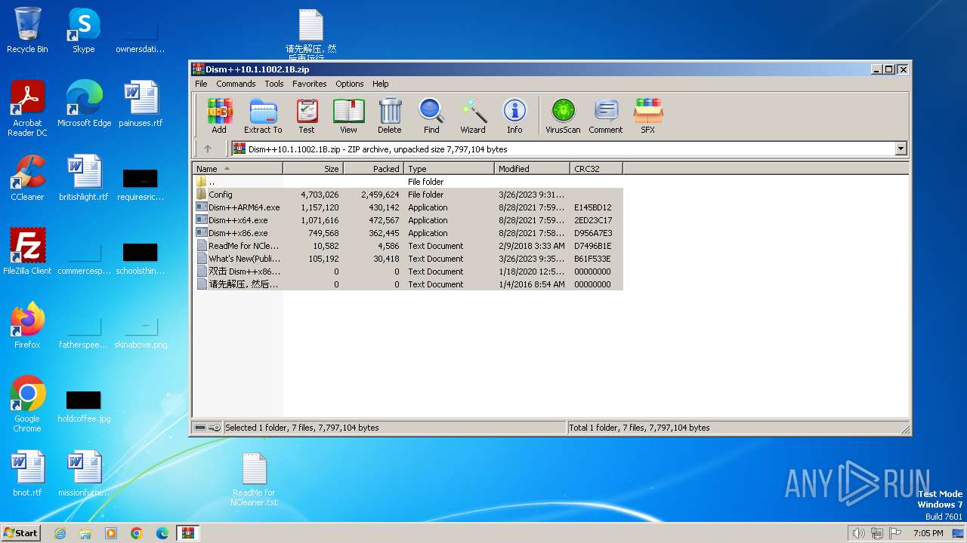
Task: Go up one folder level arrow
Action: click(x=208, y=149)
